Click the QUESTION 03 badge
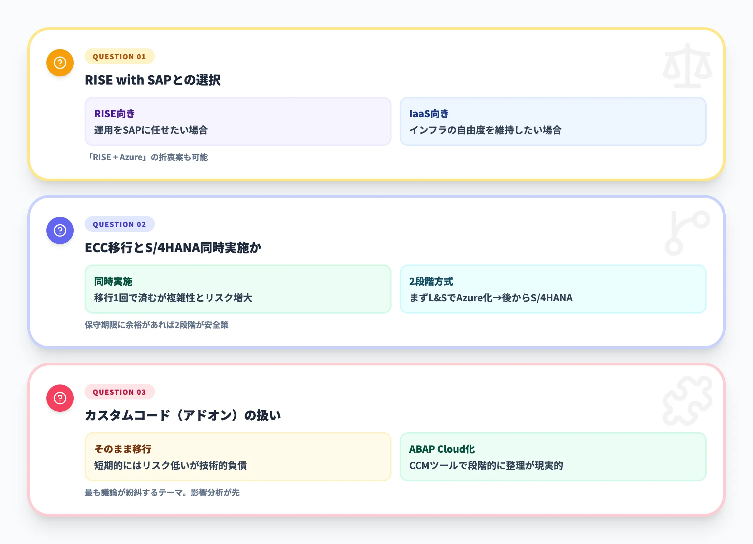The image size is (753, 544). click(x=119, y=392)
